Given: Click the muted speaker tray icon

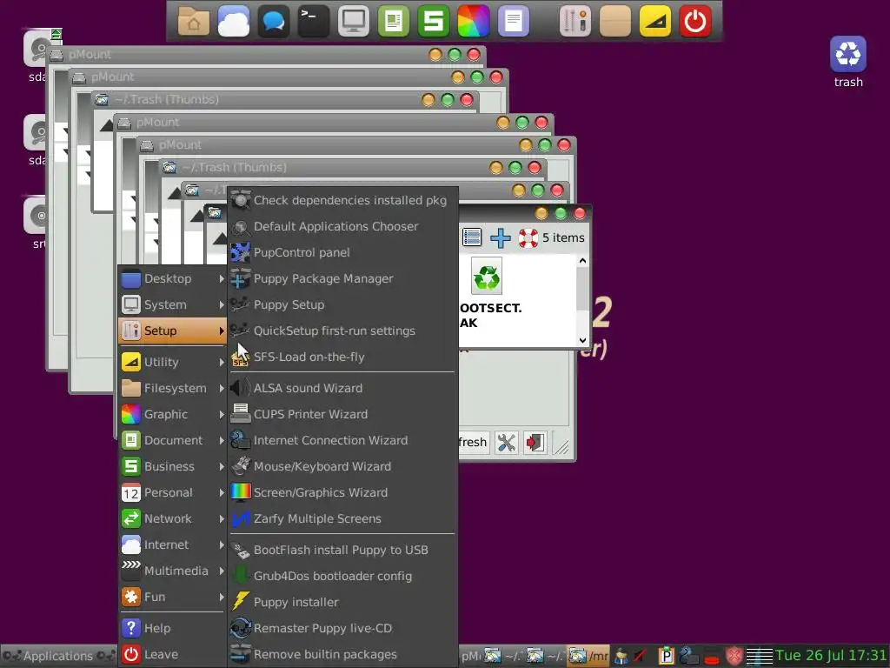Looking at the screenshot, I should pyautogui.click(x=641, y=656).
